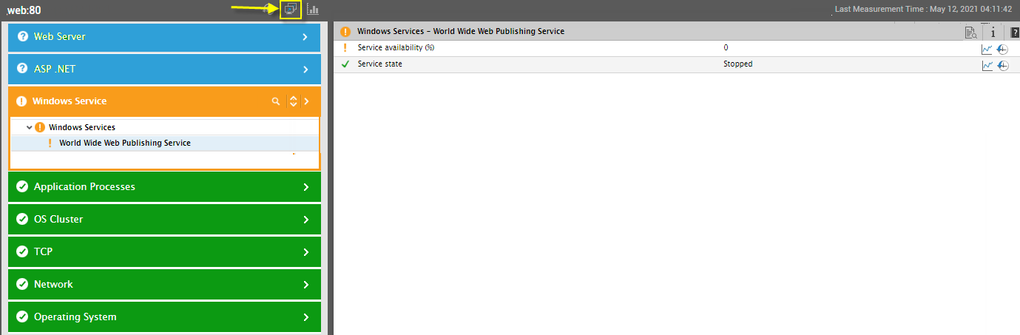1020x335 pixels.
Task: Open the bar chart icon in header
Action: pyautogui.click(x=313, y=10)
